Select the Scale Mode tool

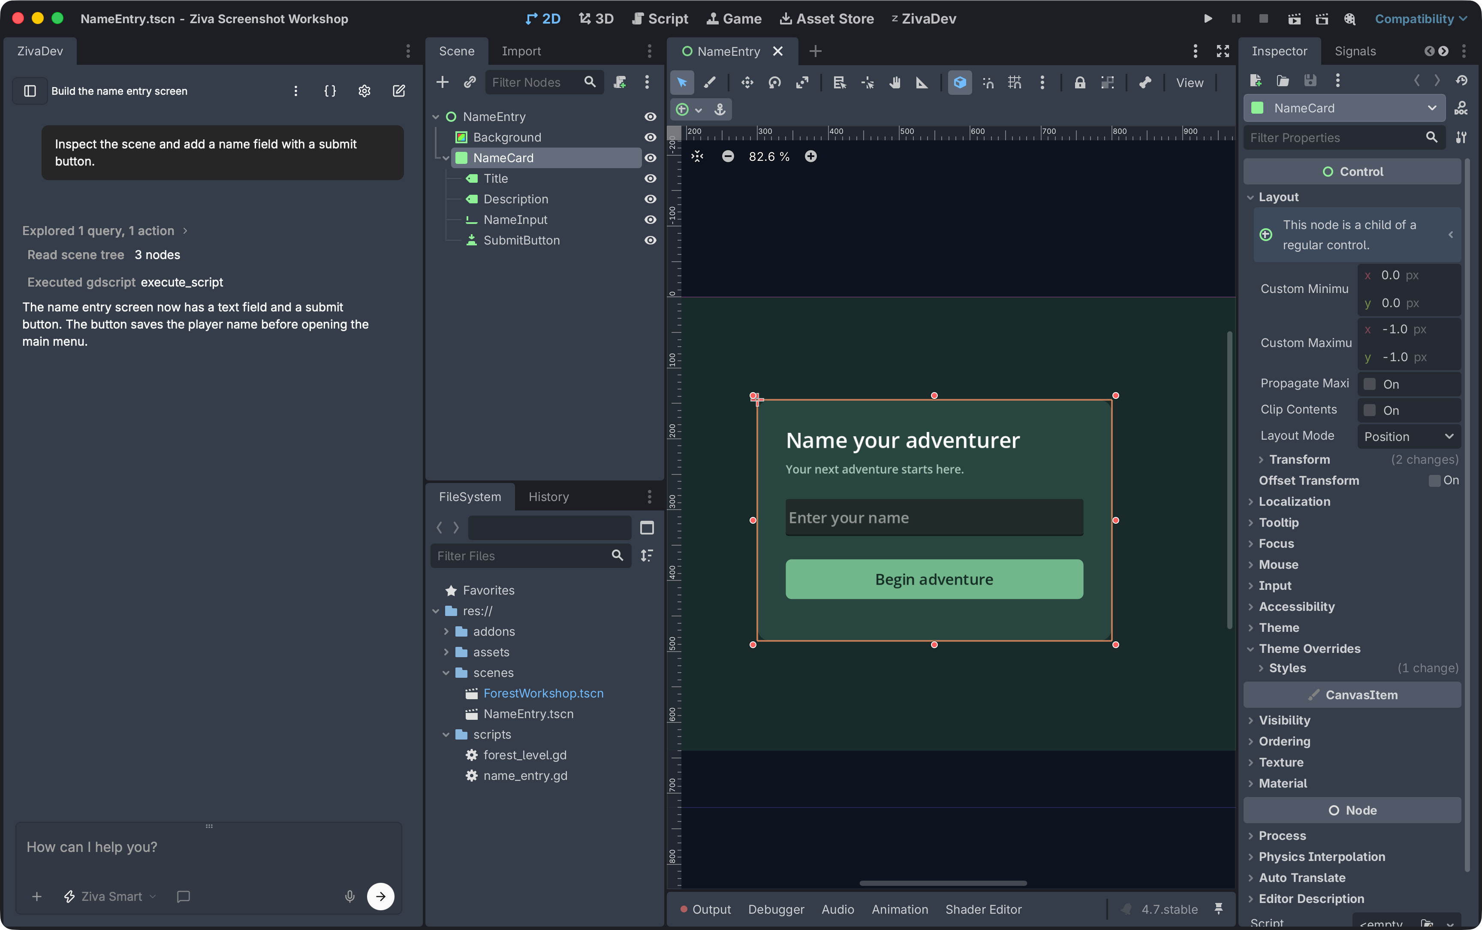(x=802, y=82)
